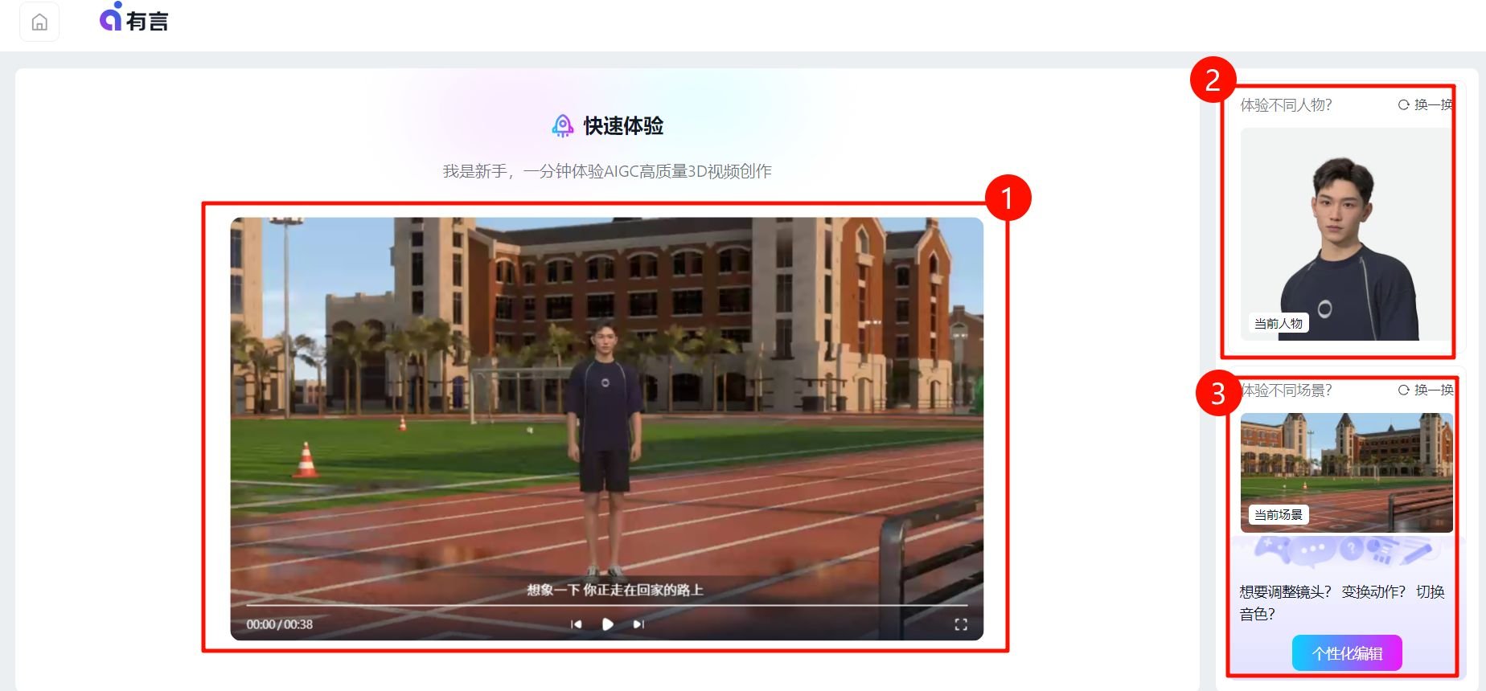Click the 体验不同场景? panel title
The height and width of the screenshot is (691, 1486).
pos(1286,390)
